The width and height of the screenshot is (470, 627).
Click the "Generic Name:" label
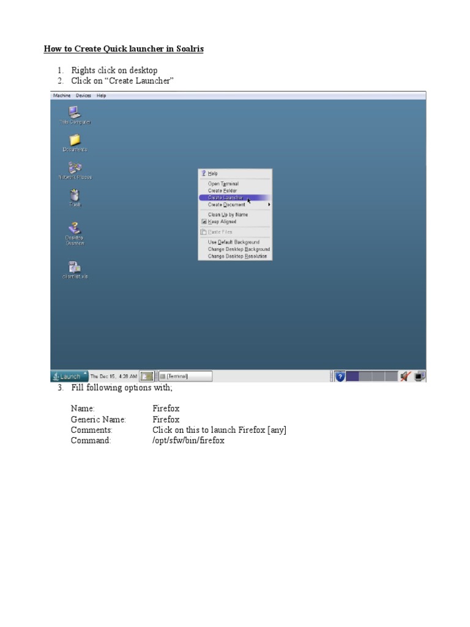98,419
